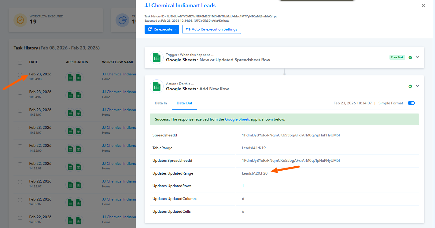Follow the Google Sheets link in the success message
The image size is (435, 228).
pos(238,119)
